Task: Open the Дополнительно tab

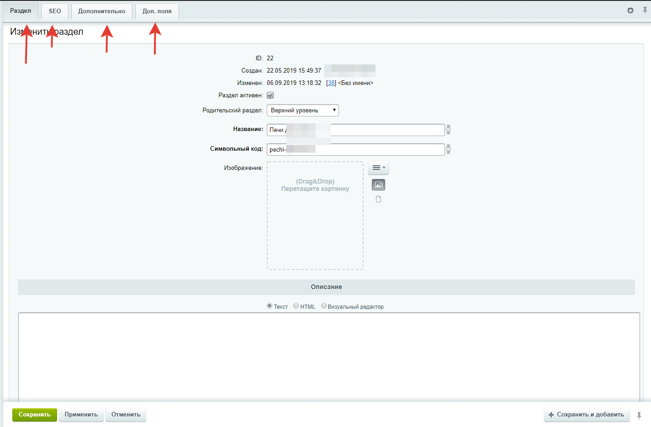Action: 101,11
